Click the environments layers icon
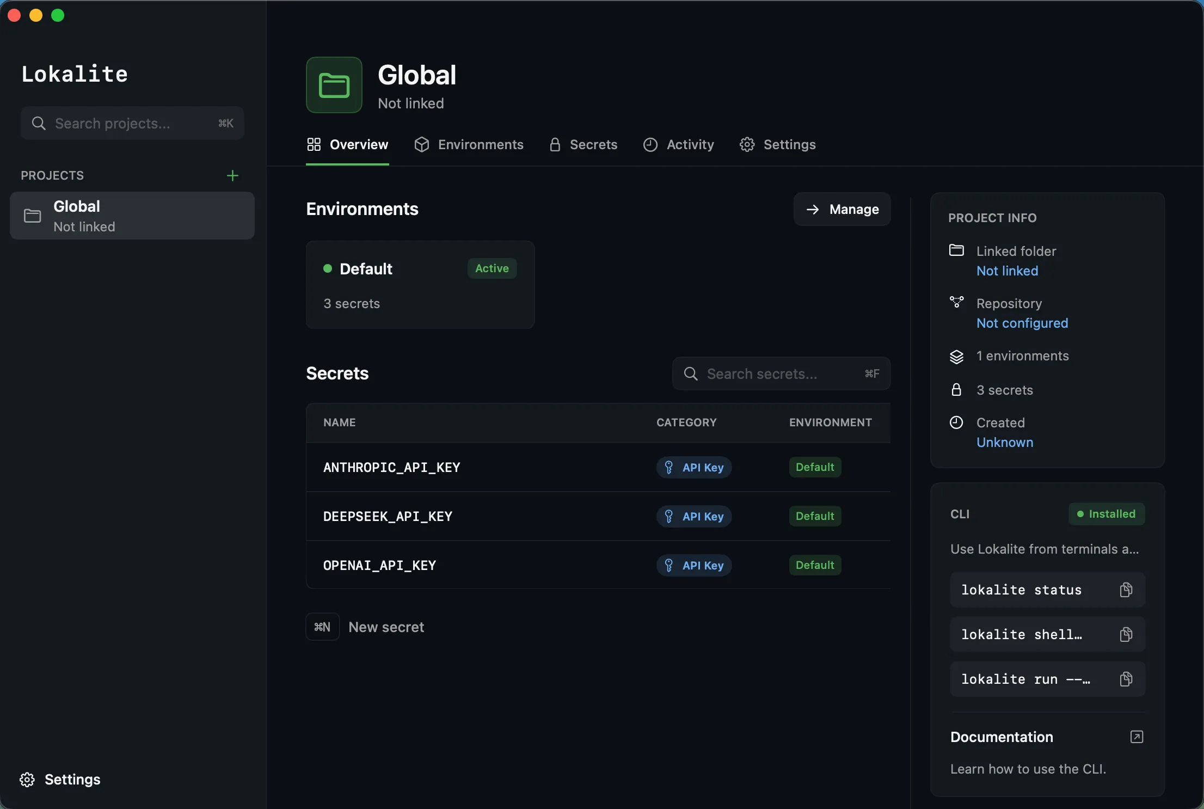 click(956, 357)
